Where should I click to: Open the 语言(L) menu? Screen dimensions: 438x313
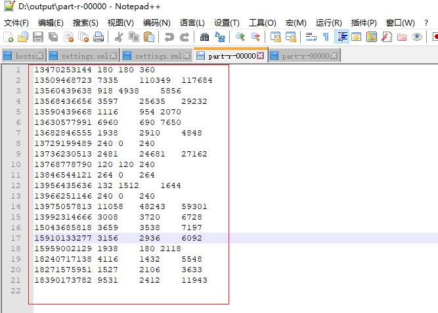(x=192, y=22)
